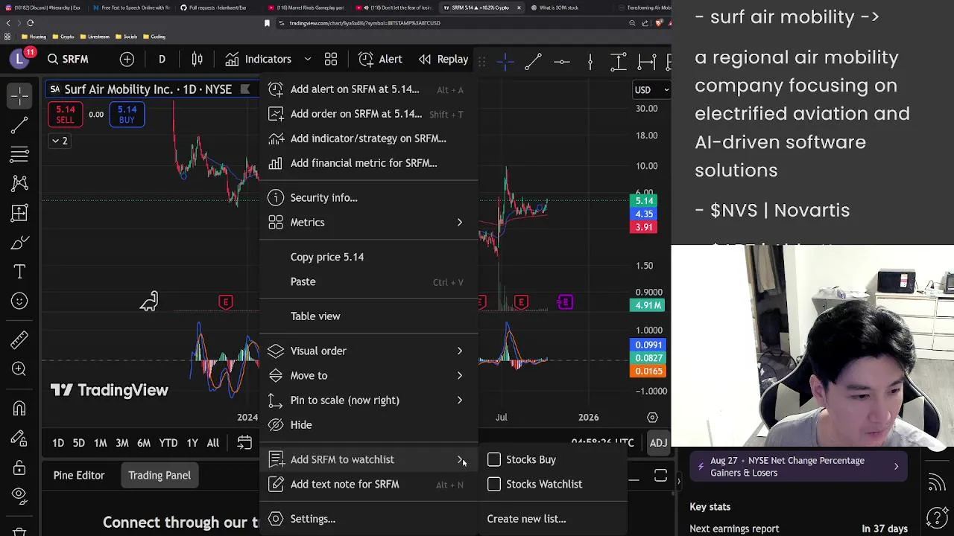Image resolution: width=954 pixels, height=536 pixels.
Task: Open Table view from context menu
Action: [369, 316]
